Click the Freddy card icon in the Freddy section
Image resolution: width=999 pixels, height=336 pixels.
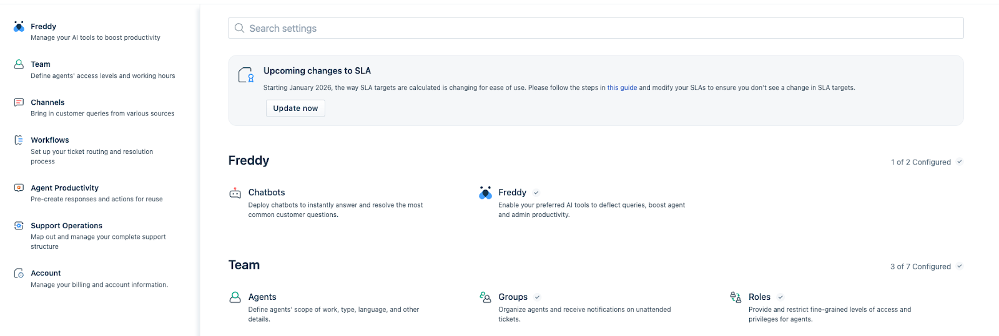485,193
